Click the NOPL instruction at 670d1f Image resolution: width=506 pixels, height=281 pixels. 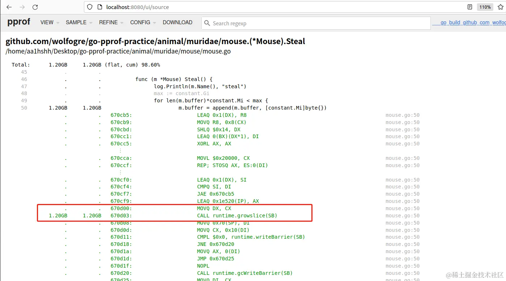[x=203, y=266]
